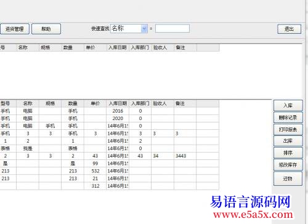Select the 单价 cell showing 312
This screenshot has width=308, height=224.
(95, 186)
